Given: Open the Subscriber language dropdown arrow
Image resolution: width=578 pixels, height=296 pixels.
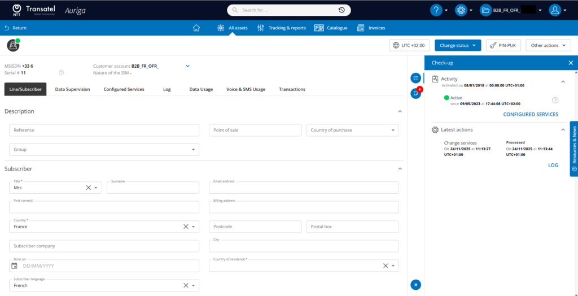Looking at the screenshot, I should pos(193,286).
